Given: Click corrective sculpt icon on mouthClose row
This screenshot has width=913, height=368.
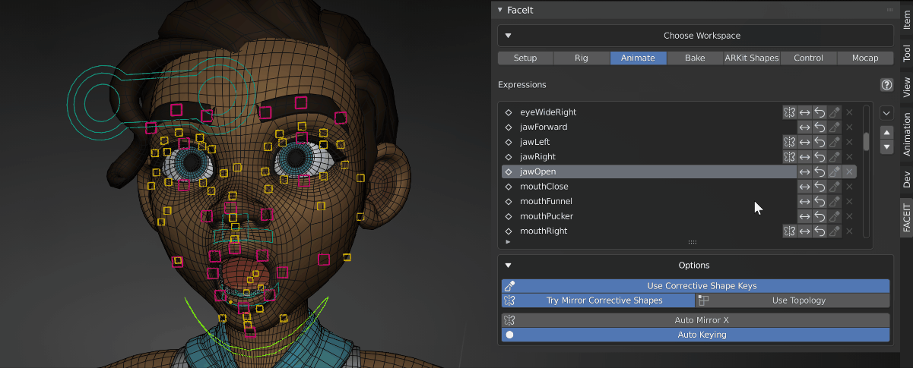Looking at the screenshot, I should tap(834, 187).
